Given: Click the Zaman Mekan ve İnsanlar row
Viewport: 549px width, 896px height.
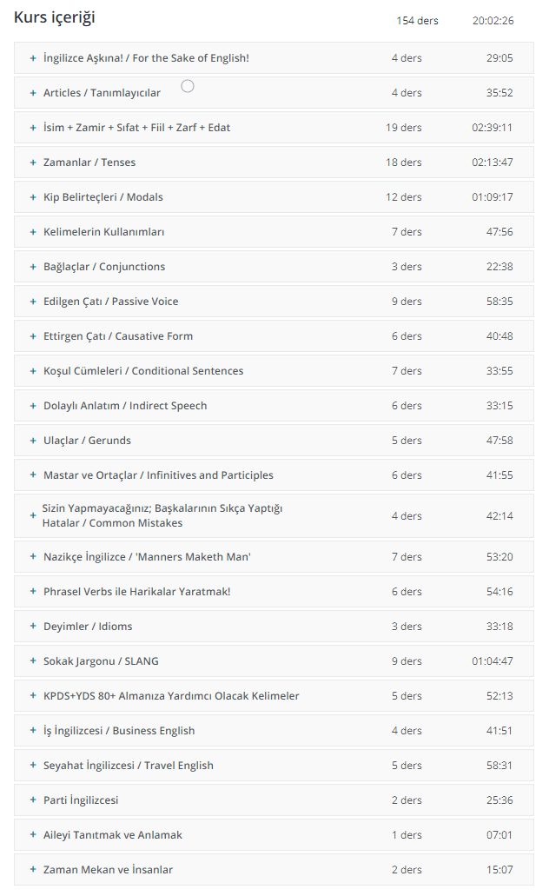Looking at the screenshot, I should tap(274, 870).
